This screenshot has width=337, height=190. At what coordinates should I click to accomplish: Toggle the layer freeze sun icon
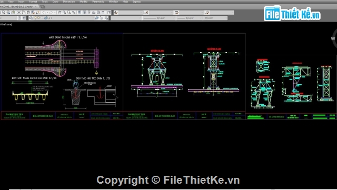(x=38, y=18)
